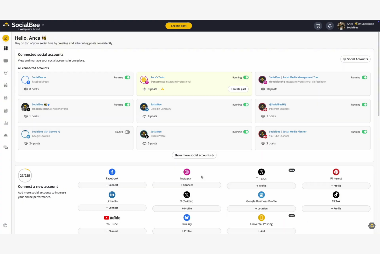Viewport: 380px width, 254px height.
Task: Open the analytics bar chart icon
Action: click(x=6, y=123)
